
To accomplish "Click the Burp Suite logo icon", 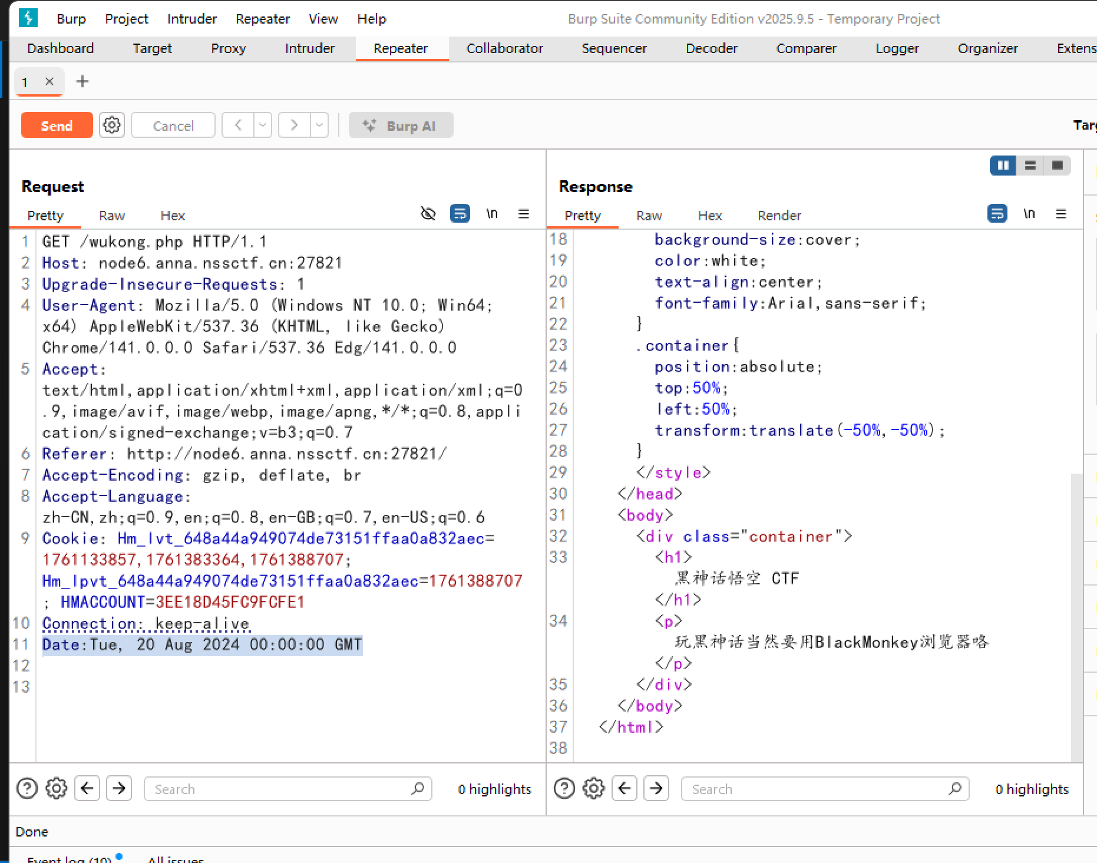I will click(28, 18).
